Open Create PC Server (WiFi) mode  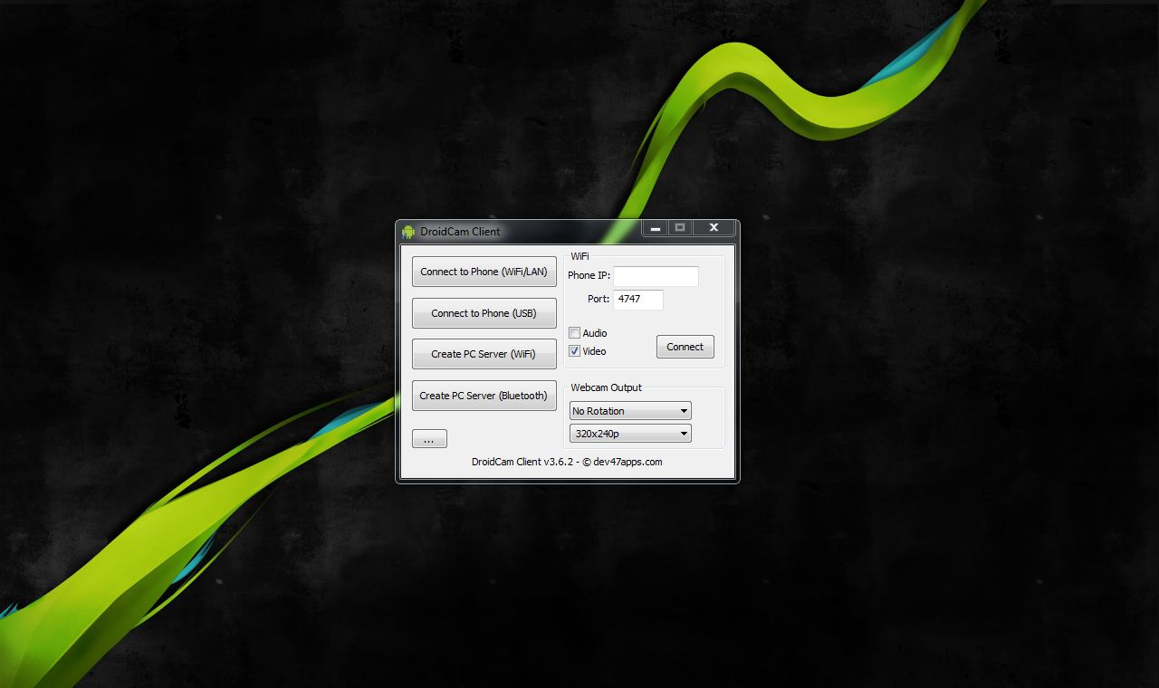point(484,354)
